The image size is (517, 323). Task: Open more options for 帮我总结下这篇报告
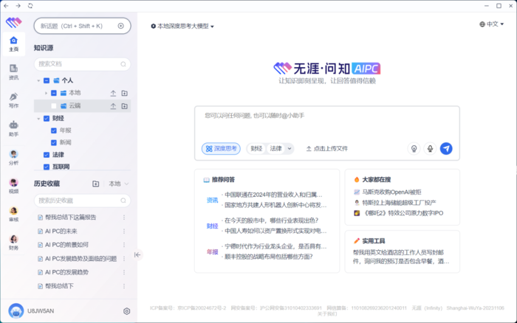pyautogui.click(x=124, y=218)
